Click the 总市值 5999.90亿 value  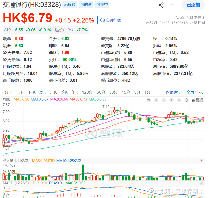point(179,67)
